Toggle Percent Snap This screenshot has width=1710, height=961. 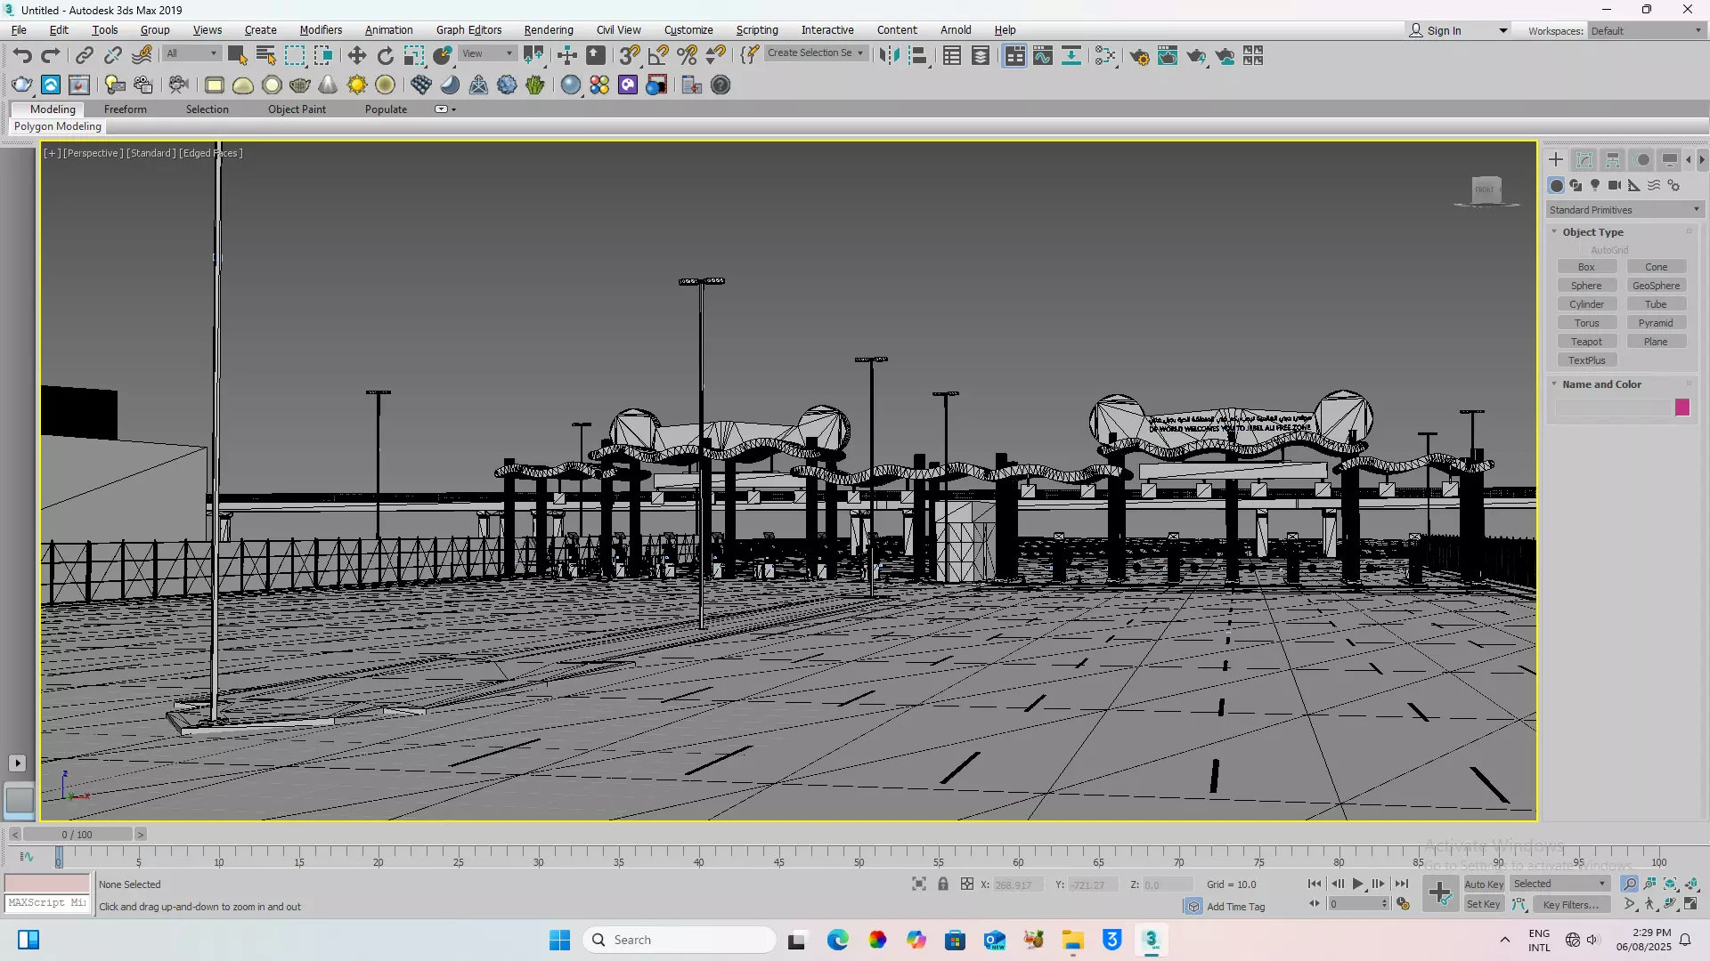[687, 56]
